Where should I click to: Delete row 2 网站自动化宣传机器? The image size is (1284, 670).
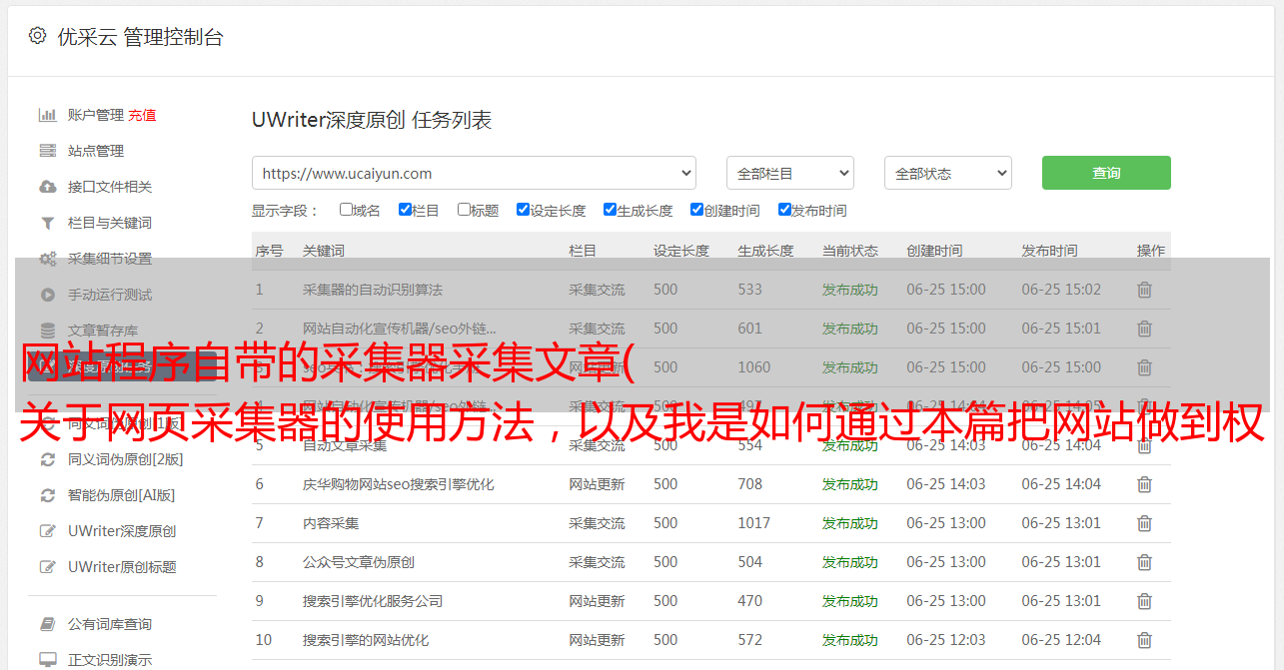1144,329
